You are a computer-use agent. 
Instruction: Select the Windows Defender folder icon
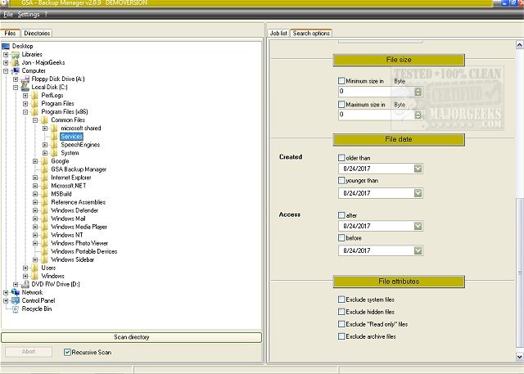[x=44, y=210]
